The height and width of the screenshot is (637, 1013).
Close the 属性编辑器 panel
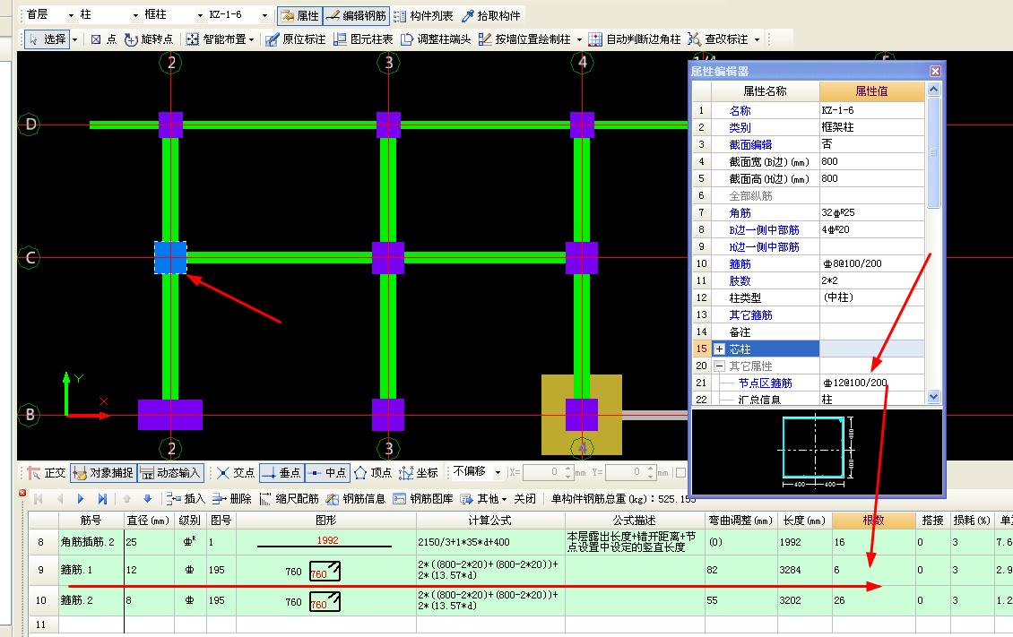pos(935,71)
